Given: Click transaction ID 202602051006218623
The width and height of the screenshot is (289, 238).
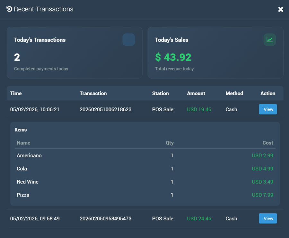Looking at the screenshot, I should coord(105,109).
